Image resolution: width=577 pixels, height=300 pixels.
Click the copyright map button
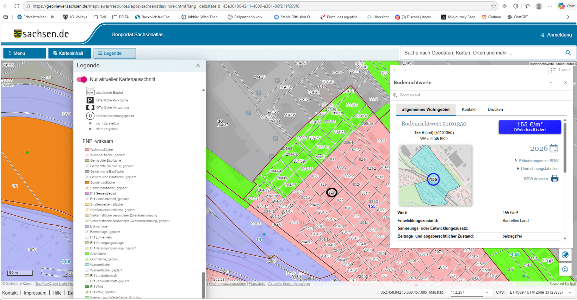565,270
